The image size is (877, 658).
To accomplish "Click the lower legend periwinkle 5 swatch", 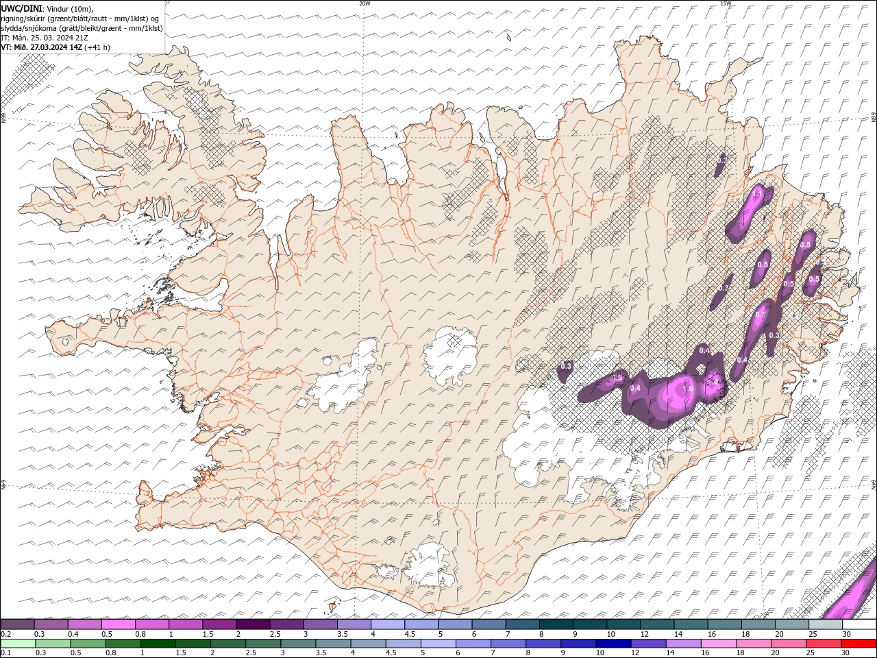I will (438, 643).
